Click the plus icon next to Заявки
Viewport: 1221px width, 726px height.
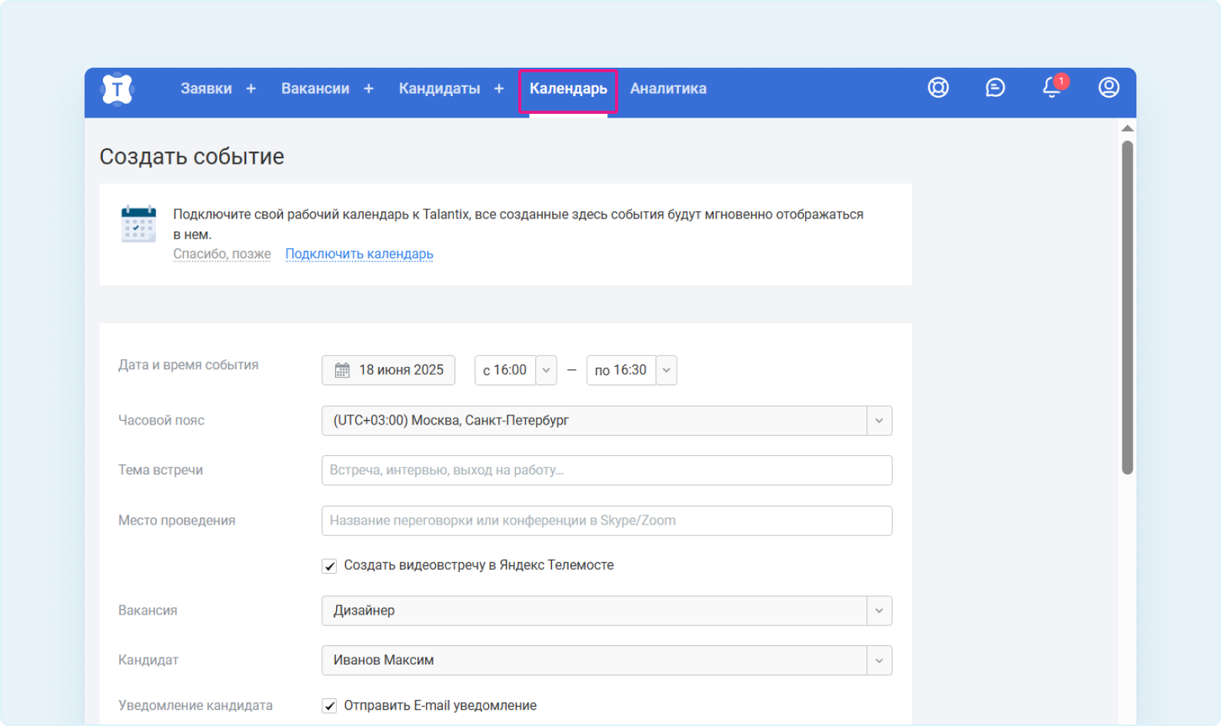pyautogui.click(x=251, y=88)
